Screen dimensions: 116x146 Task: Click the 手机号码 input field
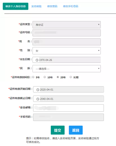pos(68,117)
